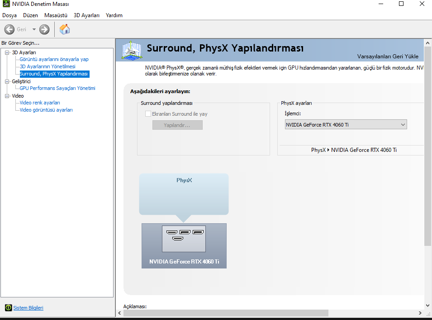Click the vertical scrollbar thumb
Screen dimensions: 432x320
pyautogui.click(x=427, y=146)
